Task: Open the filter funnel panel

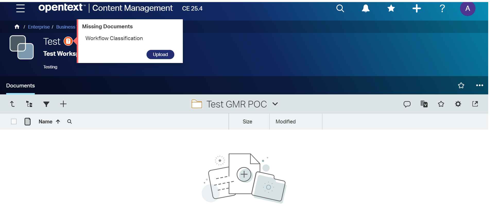Action: click(46, 104)
